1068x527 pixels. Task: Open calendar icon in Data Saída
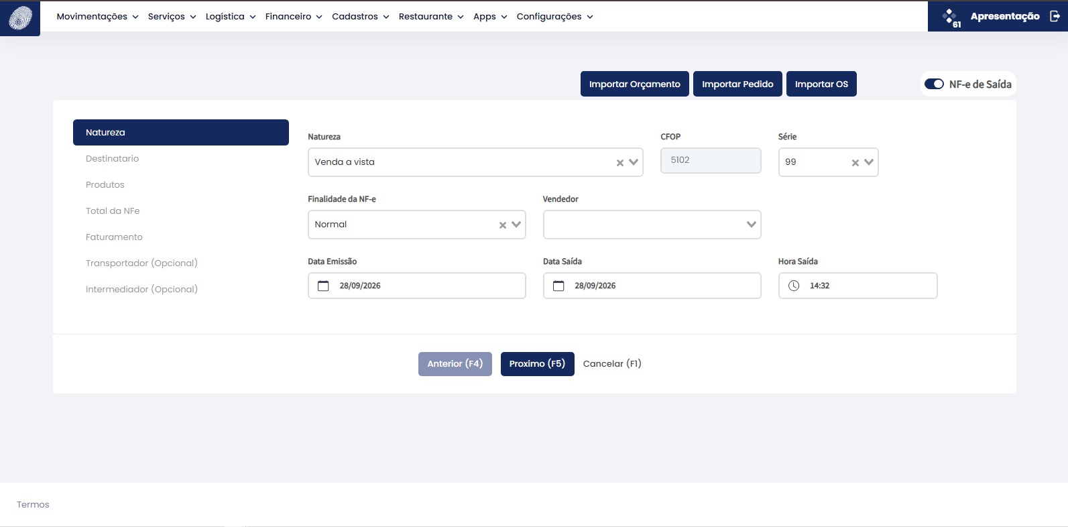[x=558, y=286]
